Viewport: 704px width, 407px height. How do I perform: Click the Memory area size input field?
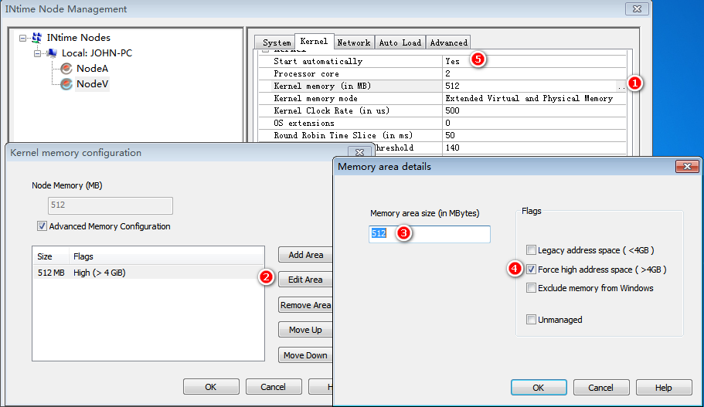429,234
